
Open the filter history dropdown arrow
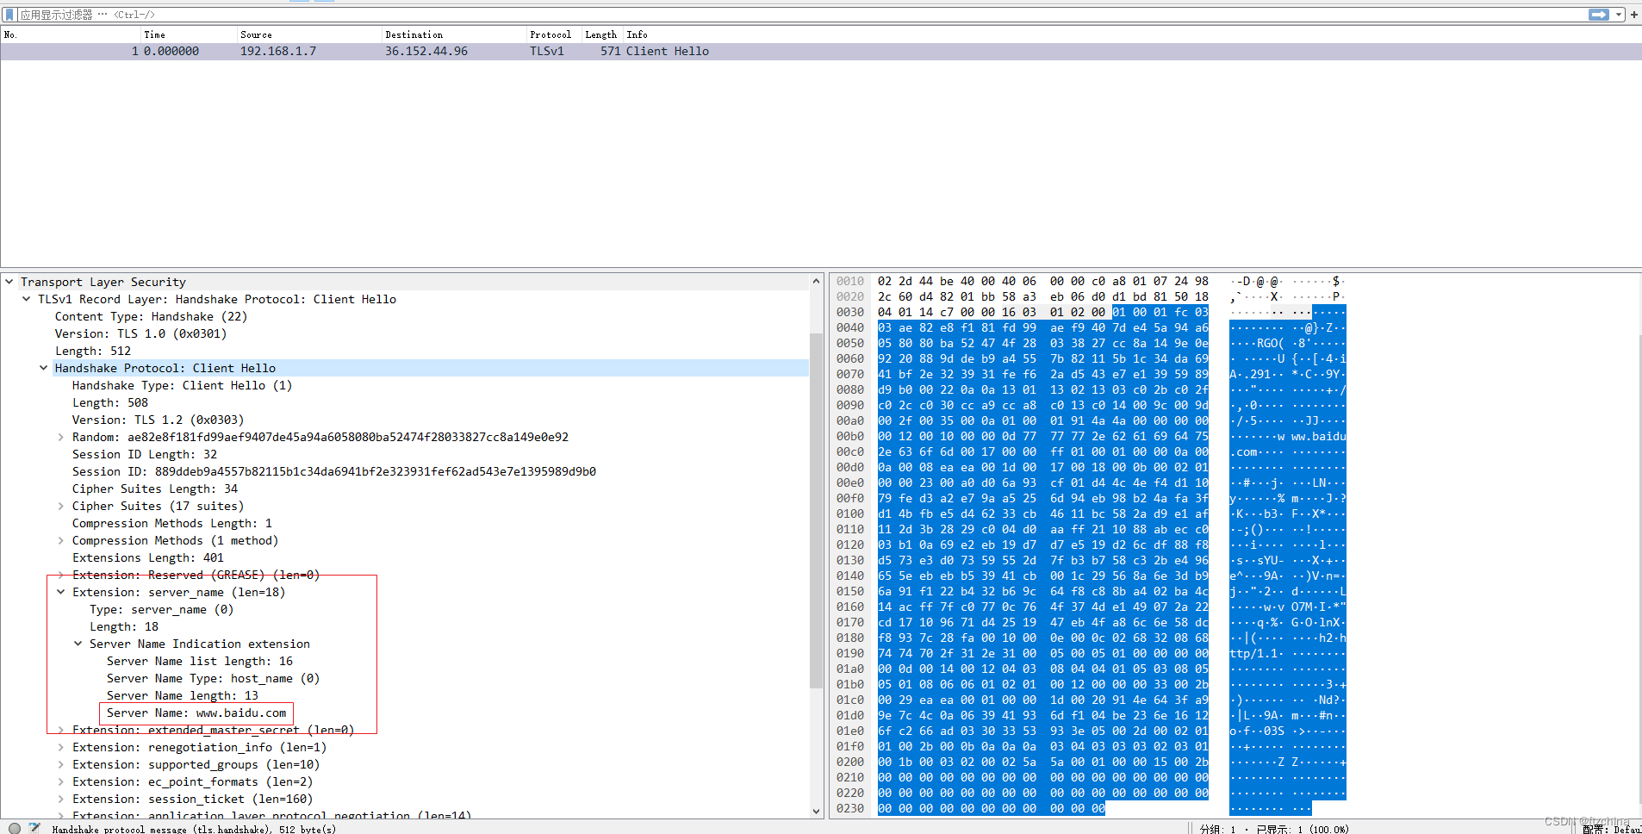1618,14
